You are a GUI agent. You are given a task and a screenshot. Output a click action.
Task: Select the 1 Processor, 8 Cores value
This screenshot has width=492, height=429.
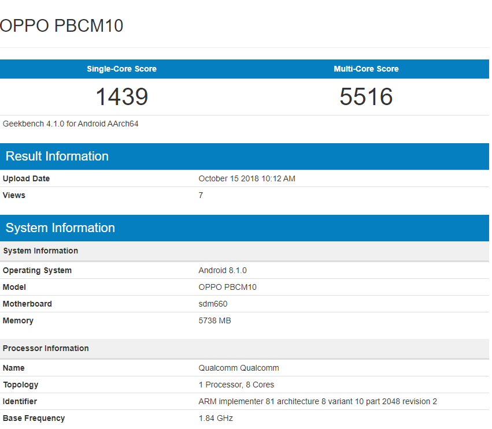pyautogui.click(x=236, y=385)
